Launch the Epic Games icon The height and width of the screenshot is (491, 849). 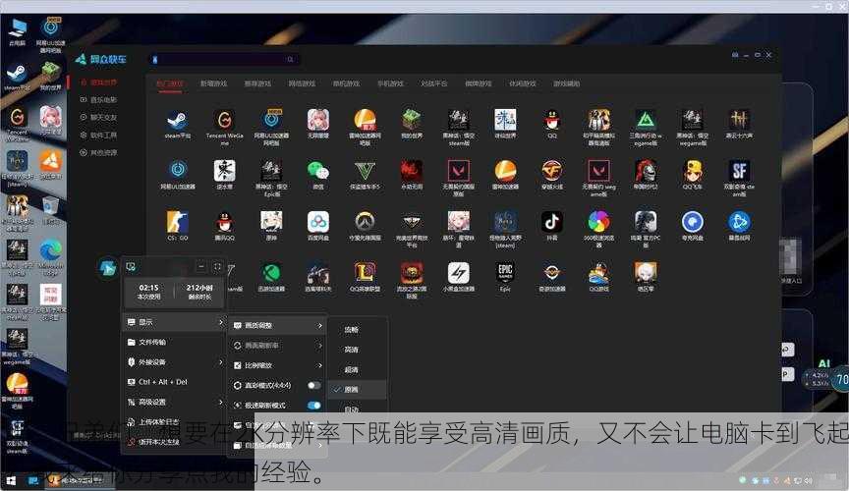tap(505, 273)
